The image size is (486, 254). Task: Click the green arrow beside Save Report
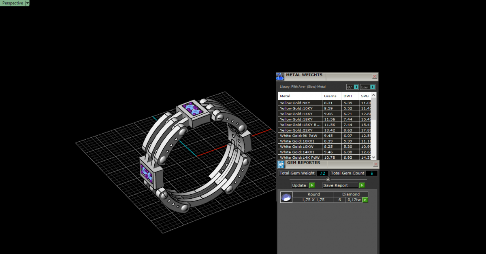(362, 185)
